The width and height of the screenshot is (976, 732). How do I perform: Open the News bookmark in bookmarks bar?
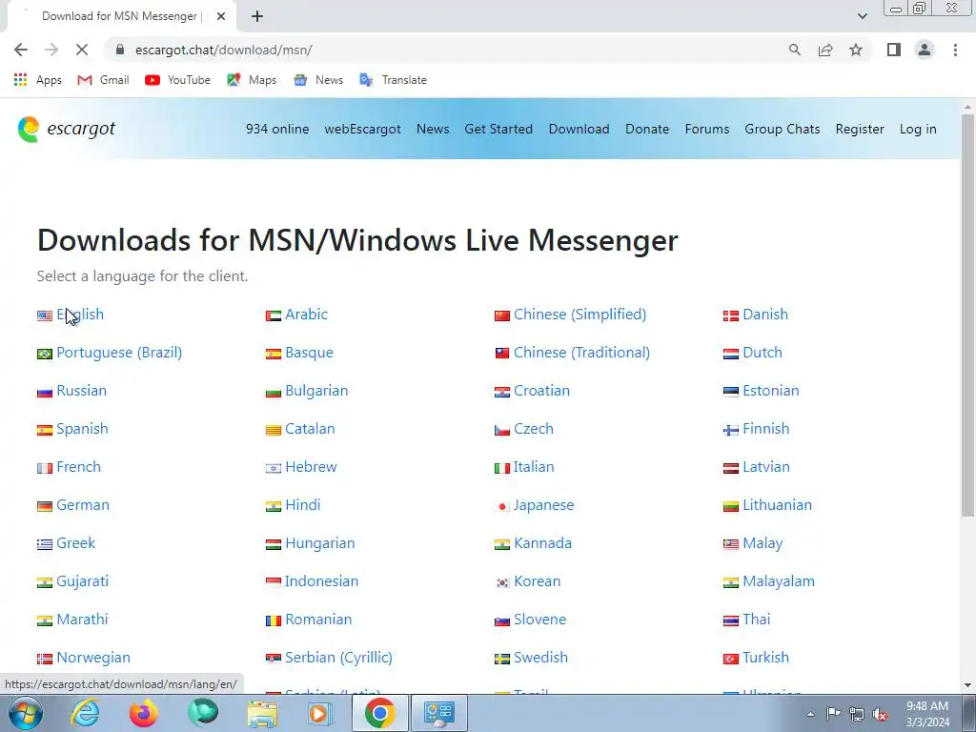coord(318,80)
